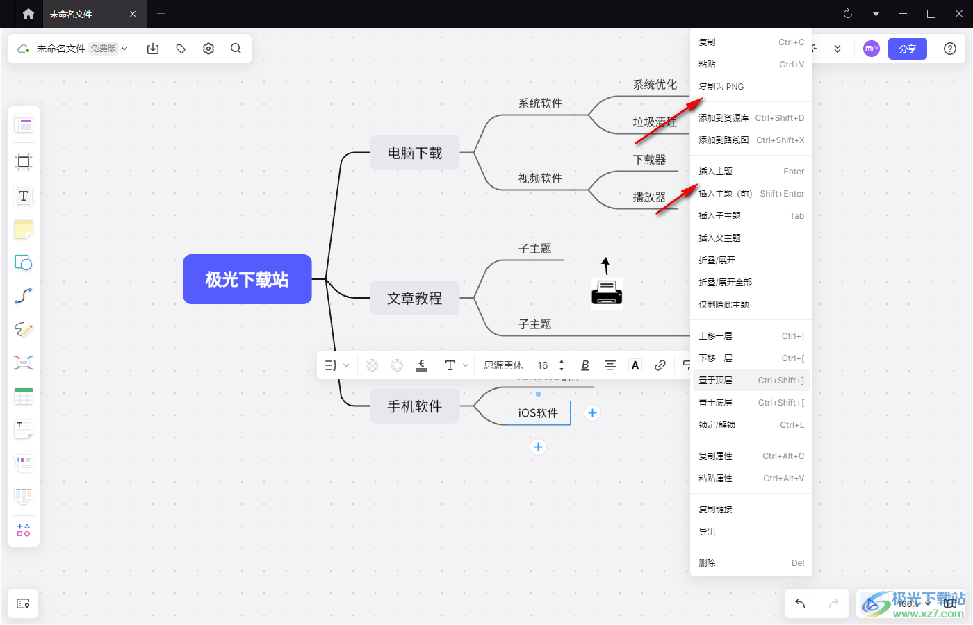Select the Mind map tool
This screenshot has width=973, height=625.
(24, 362)
